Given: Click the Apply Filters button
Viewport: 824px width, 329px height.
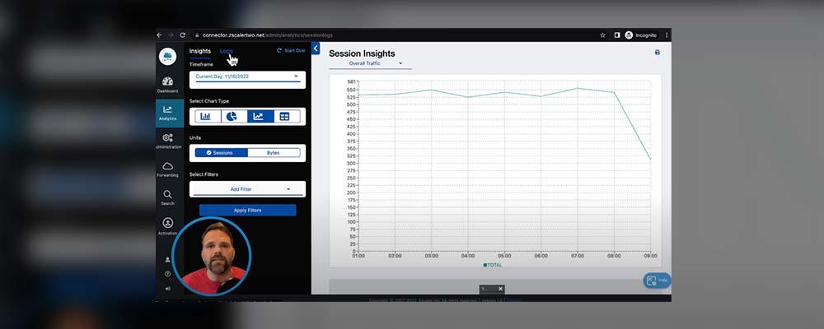Looking at the screenshot, I should point(247,210).
